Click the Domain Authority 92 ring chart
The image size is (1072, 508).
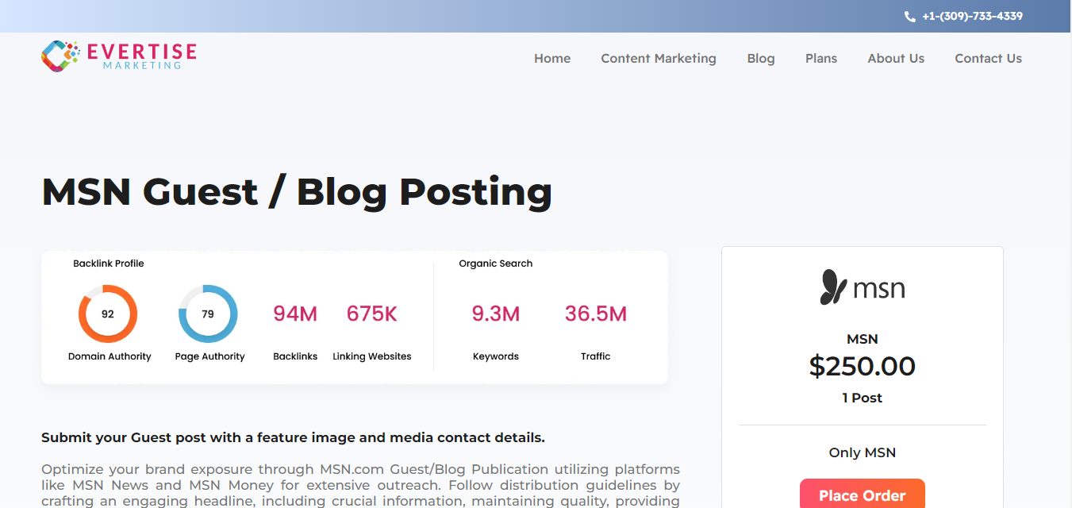tap(108, 314)
